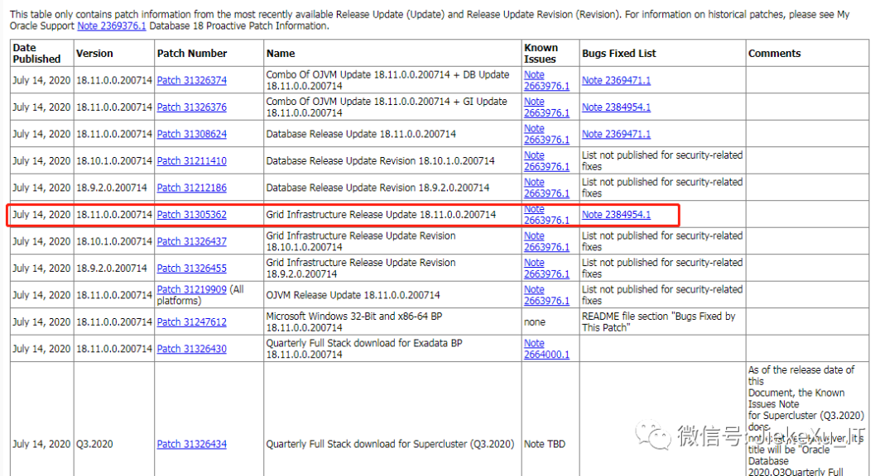
Task: Click the Date Published column header
Action: click(x=36, y=53)
